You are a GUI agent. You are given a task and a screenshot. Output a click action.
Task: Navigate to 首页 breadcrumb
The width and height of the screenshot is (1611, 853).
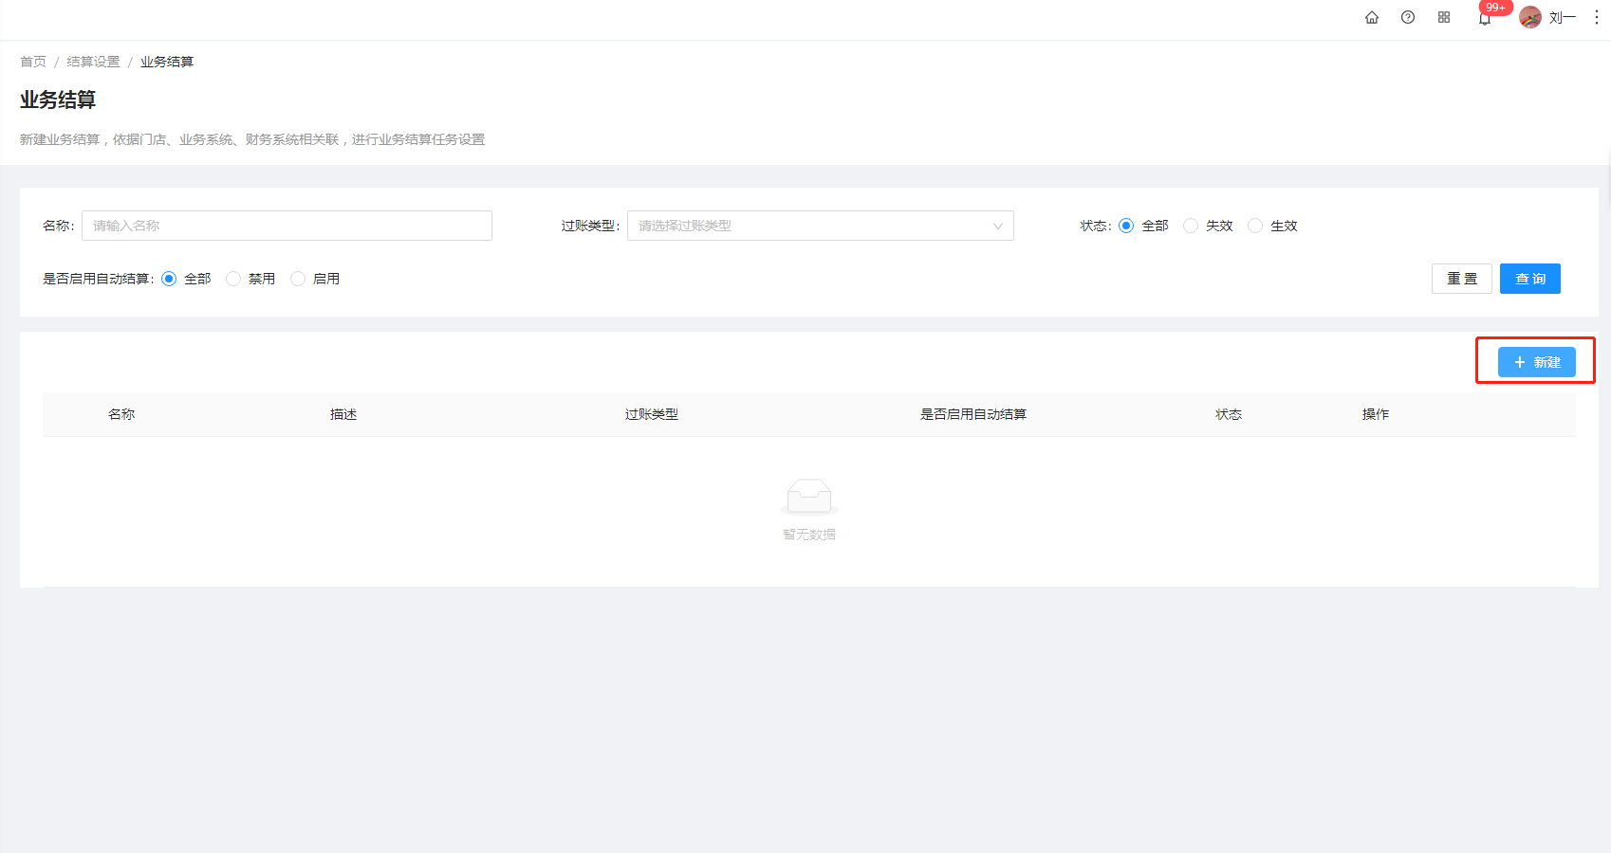(33, 62)
